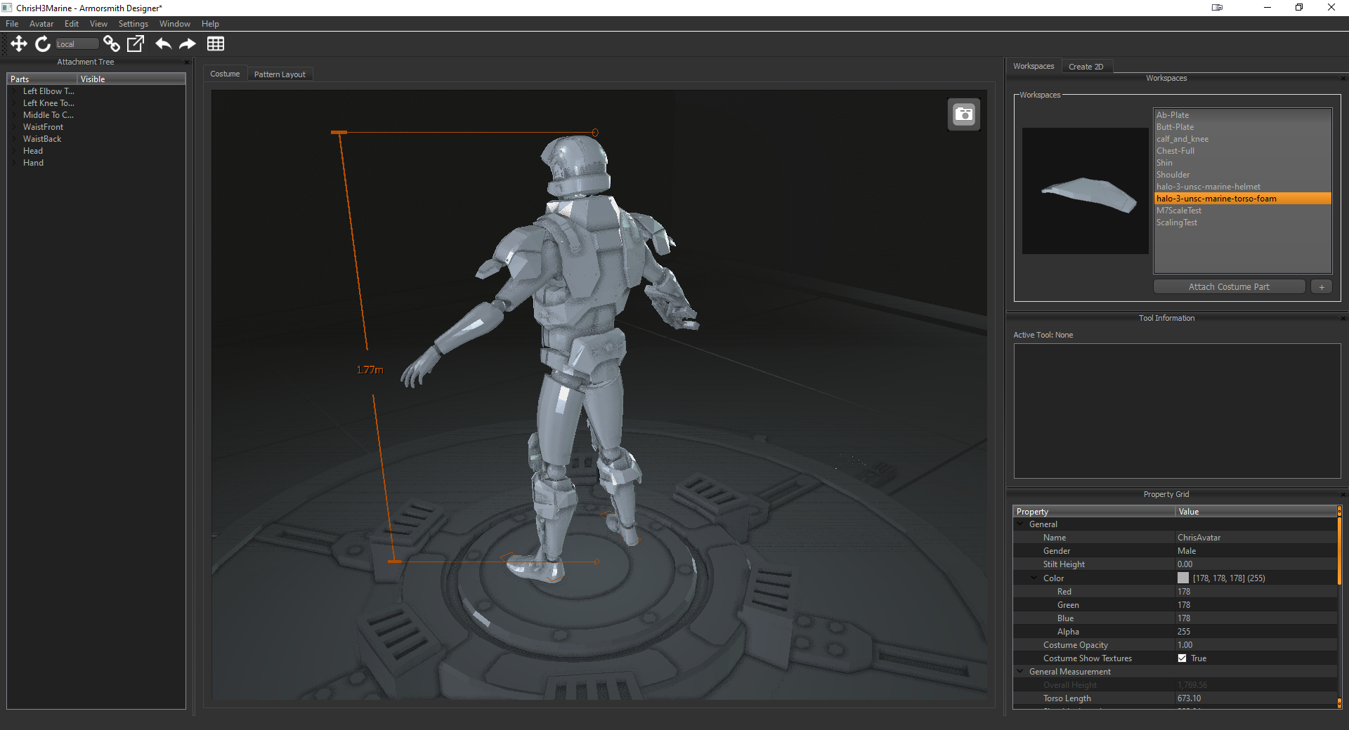This screenshot has width=1349, height=730.
Task: Select the Chest-Full workspace
Action: [x=1242, y=151]
